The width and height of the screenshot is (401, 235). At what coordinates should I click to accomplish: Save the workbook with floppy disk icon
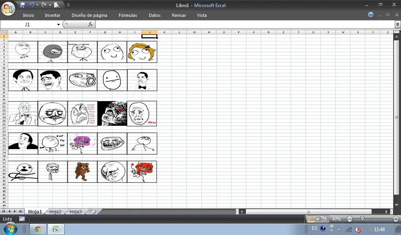coord(23,5)
